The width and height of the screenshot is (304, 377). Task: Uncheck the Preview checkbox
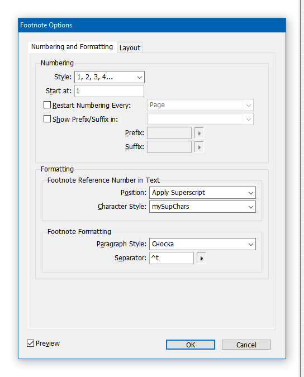(x=30, y=343)
